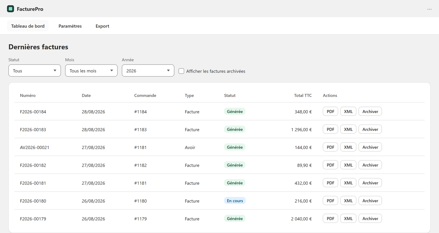This screenshot has height=233, width=439.
Task: Open the Statut filter dropdown
Action: (x=35, y=71)
